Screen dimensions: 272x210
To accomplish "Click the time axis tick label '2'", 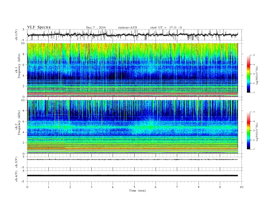I will 70,187.
